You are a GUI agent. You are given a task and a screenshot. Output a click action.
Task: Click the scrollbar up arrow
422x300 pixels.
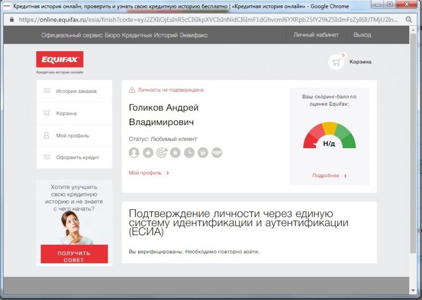click(x=413, y=30)
